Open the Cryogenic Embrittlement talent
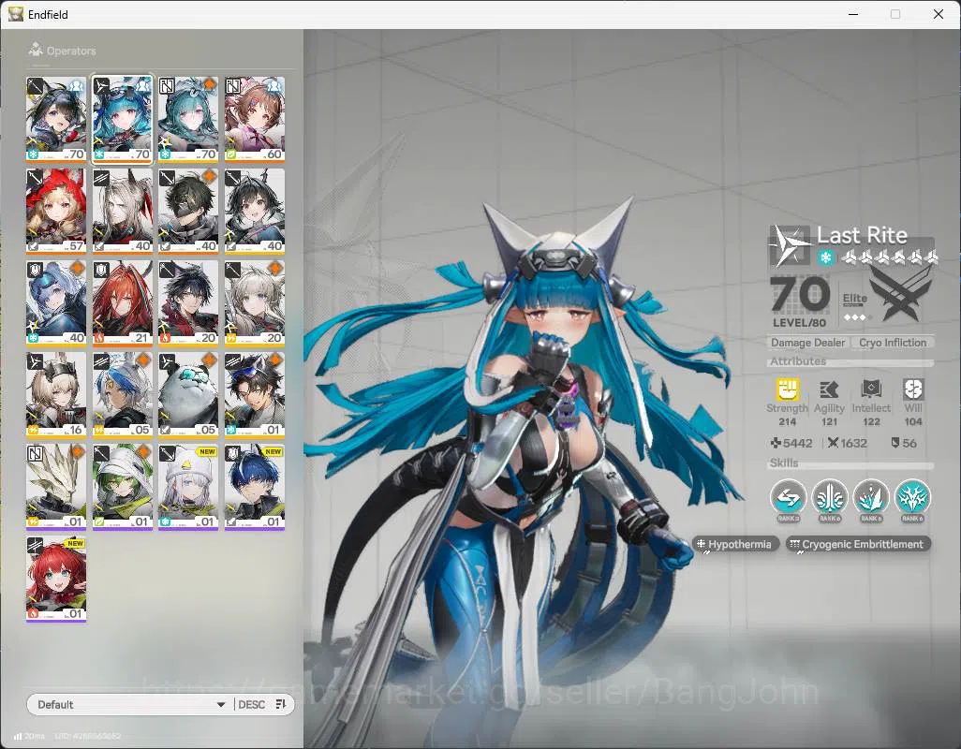961x749 pixels. [x=858, y=544]
